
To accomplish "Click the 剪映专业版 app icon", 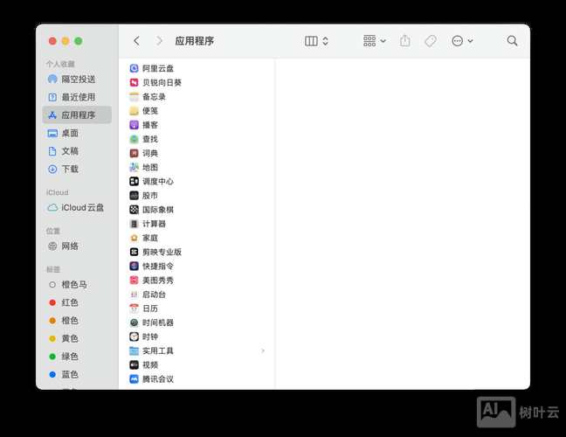I will click(x=134, y=252).
